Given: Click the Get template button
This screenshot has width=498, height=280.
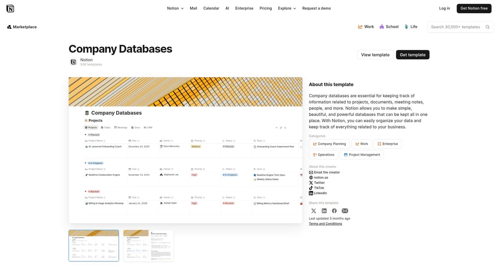Looking at the screenshot, I should pyautogui.click(x=413, y=54).
